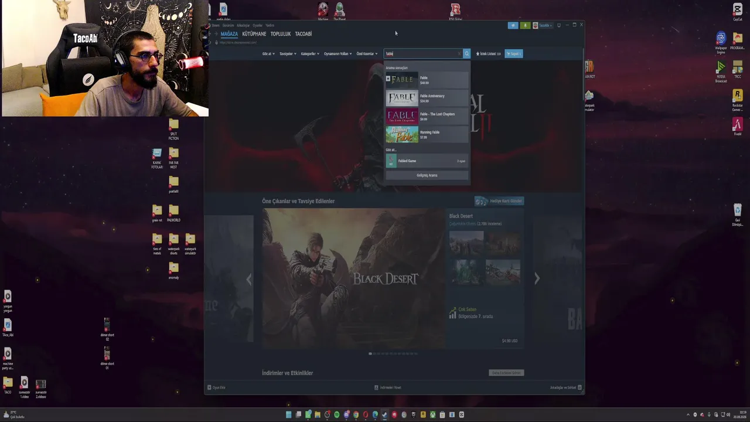Open the Görünüm menu
The width and height of the screenshot is (750, 422).
[x=228, y=25]
